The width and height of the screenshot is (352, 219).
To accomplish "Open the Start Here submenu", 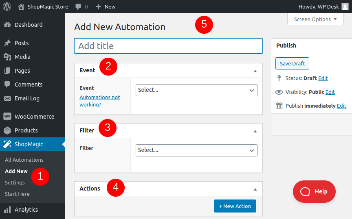I will (x=17, y=194).
